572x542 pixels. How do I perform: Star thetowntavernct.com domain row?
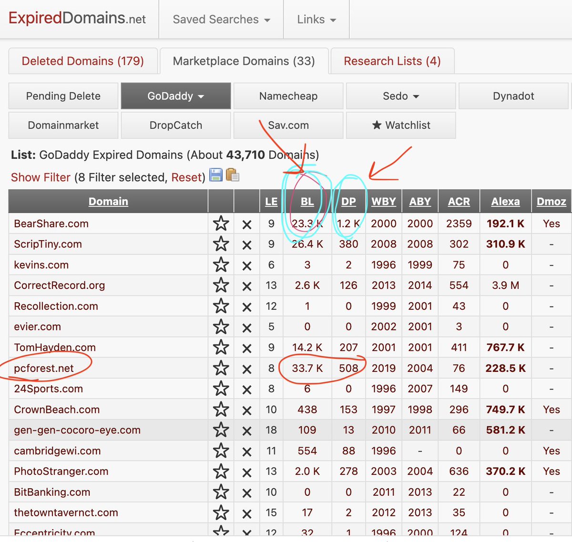coord(221,512)
